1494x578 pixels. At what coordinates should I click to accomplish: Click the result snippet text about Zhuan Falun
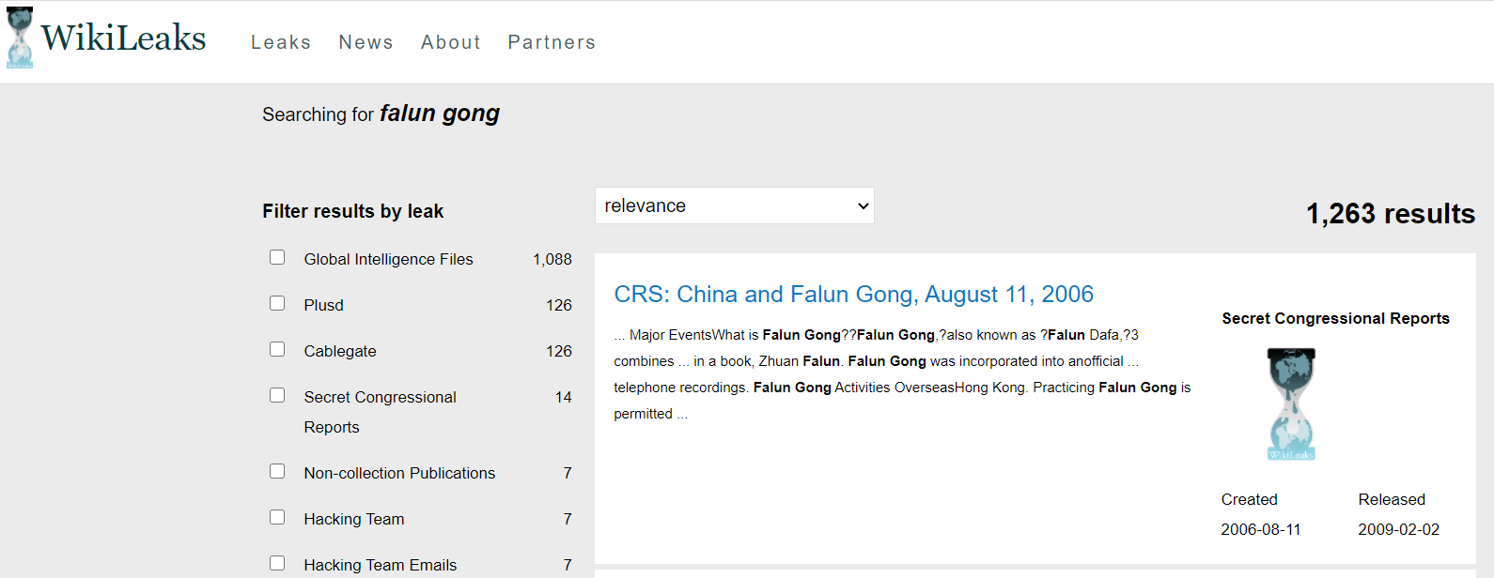coord(902,374)
